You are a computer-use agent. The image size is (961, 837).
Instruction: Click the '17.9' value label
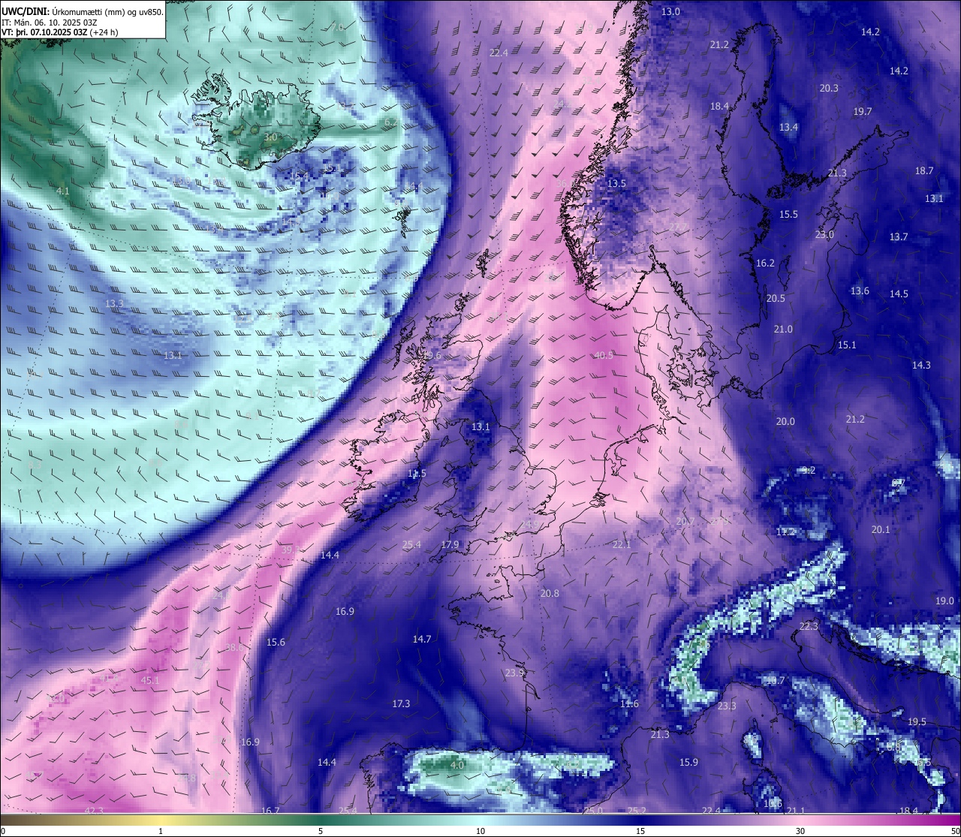450,544
